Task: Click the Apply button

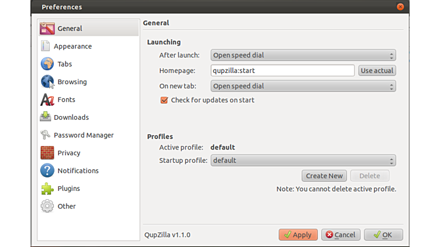Action: tap(298, 235)
